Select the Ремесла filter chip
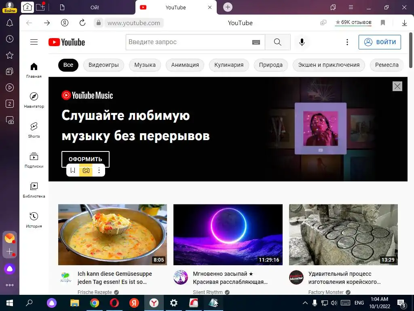The width and height of the screenshot is (414, 311). pyautogui.click(x=387, y=65)
